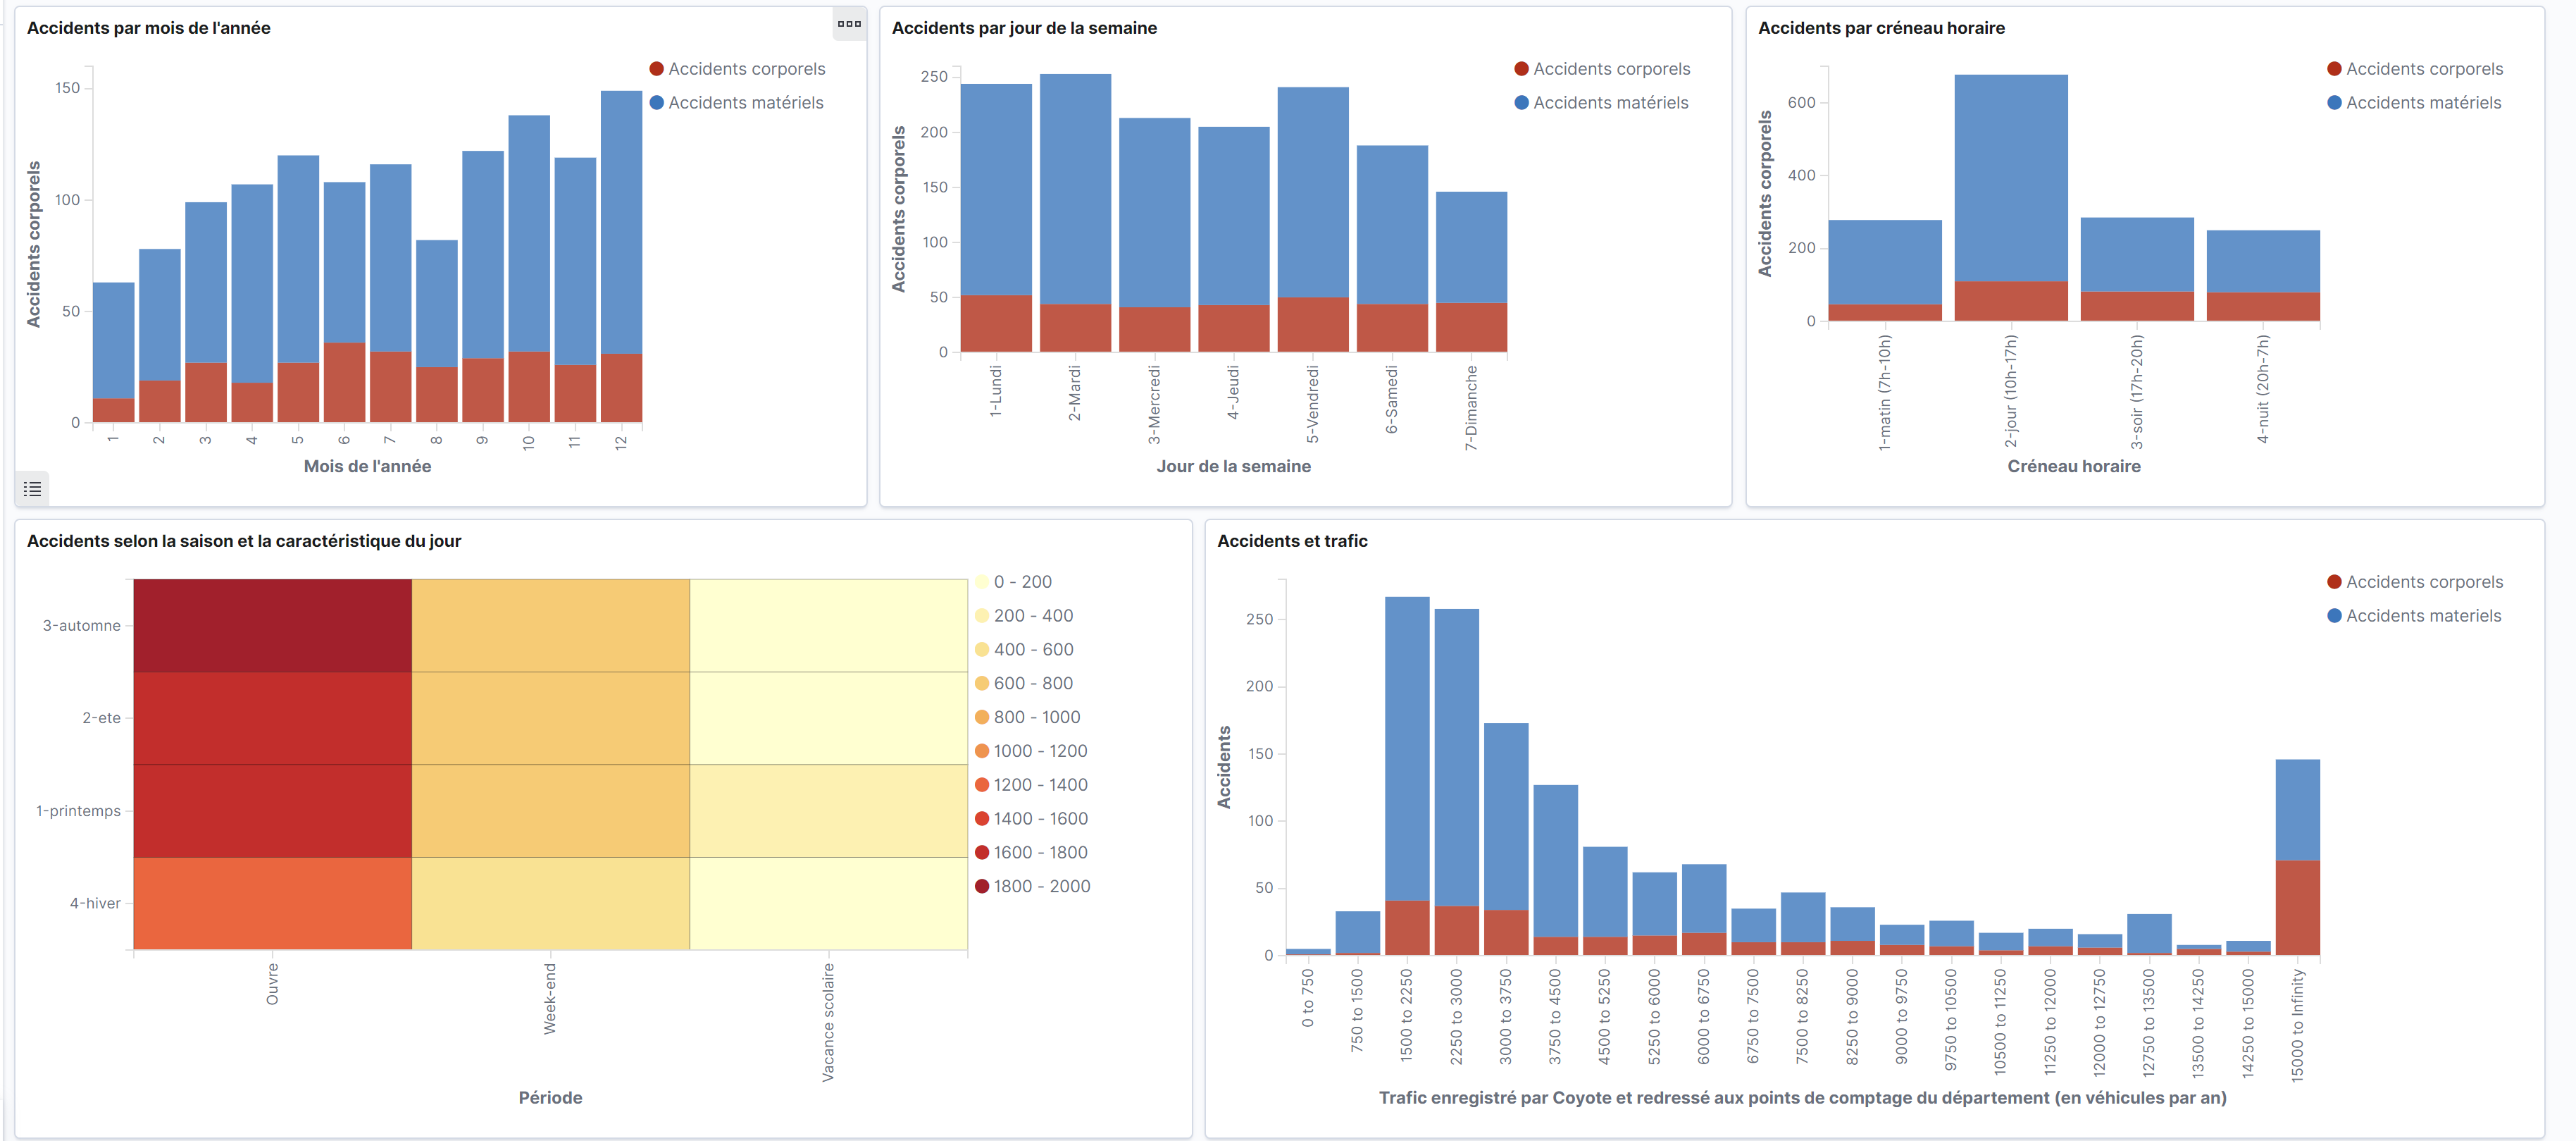
Task: Click the 800 - 1000 heatmap legend entry
Action: (1028, 717)
